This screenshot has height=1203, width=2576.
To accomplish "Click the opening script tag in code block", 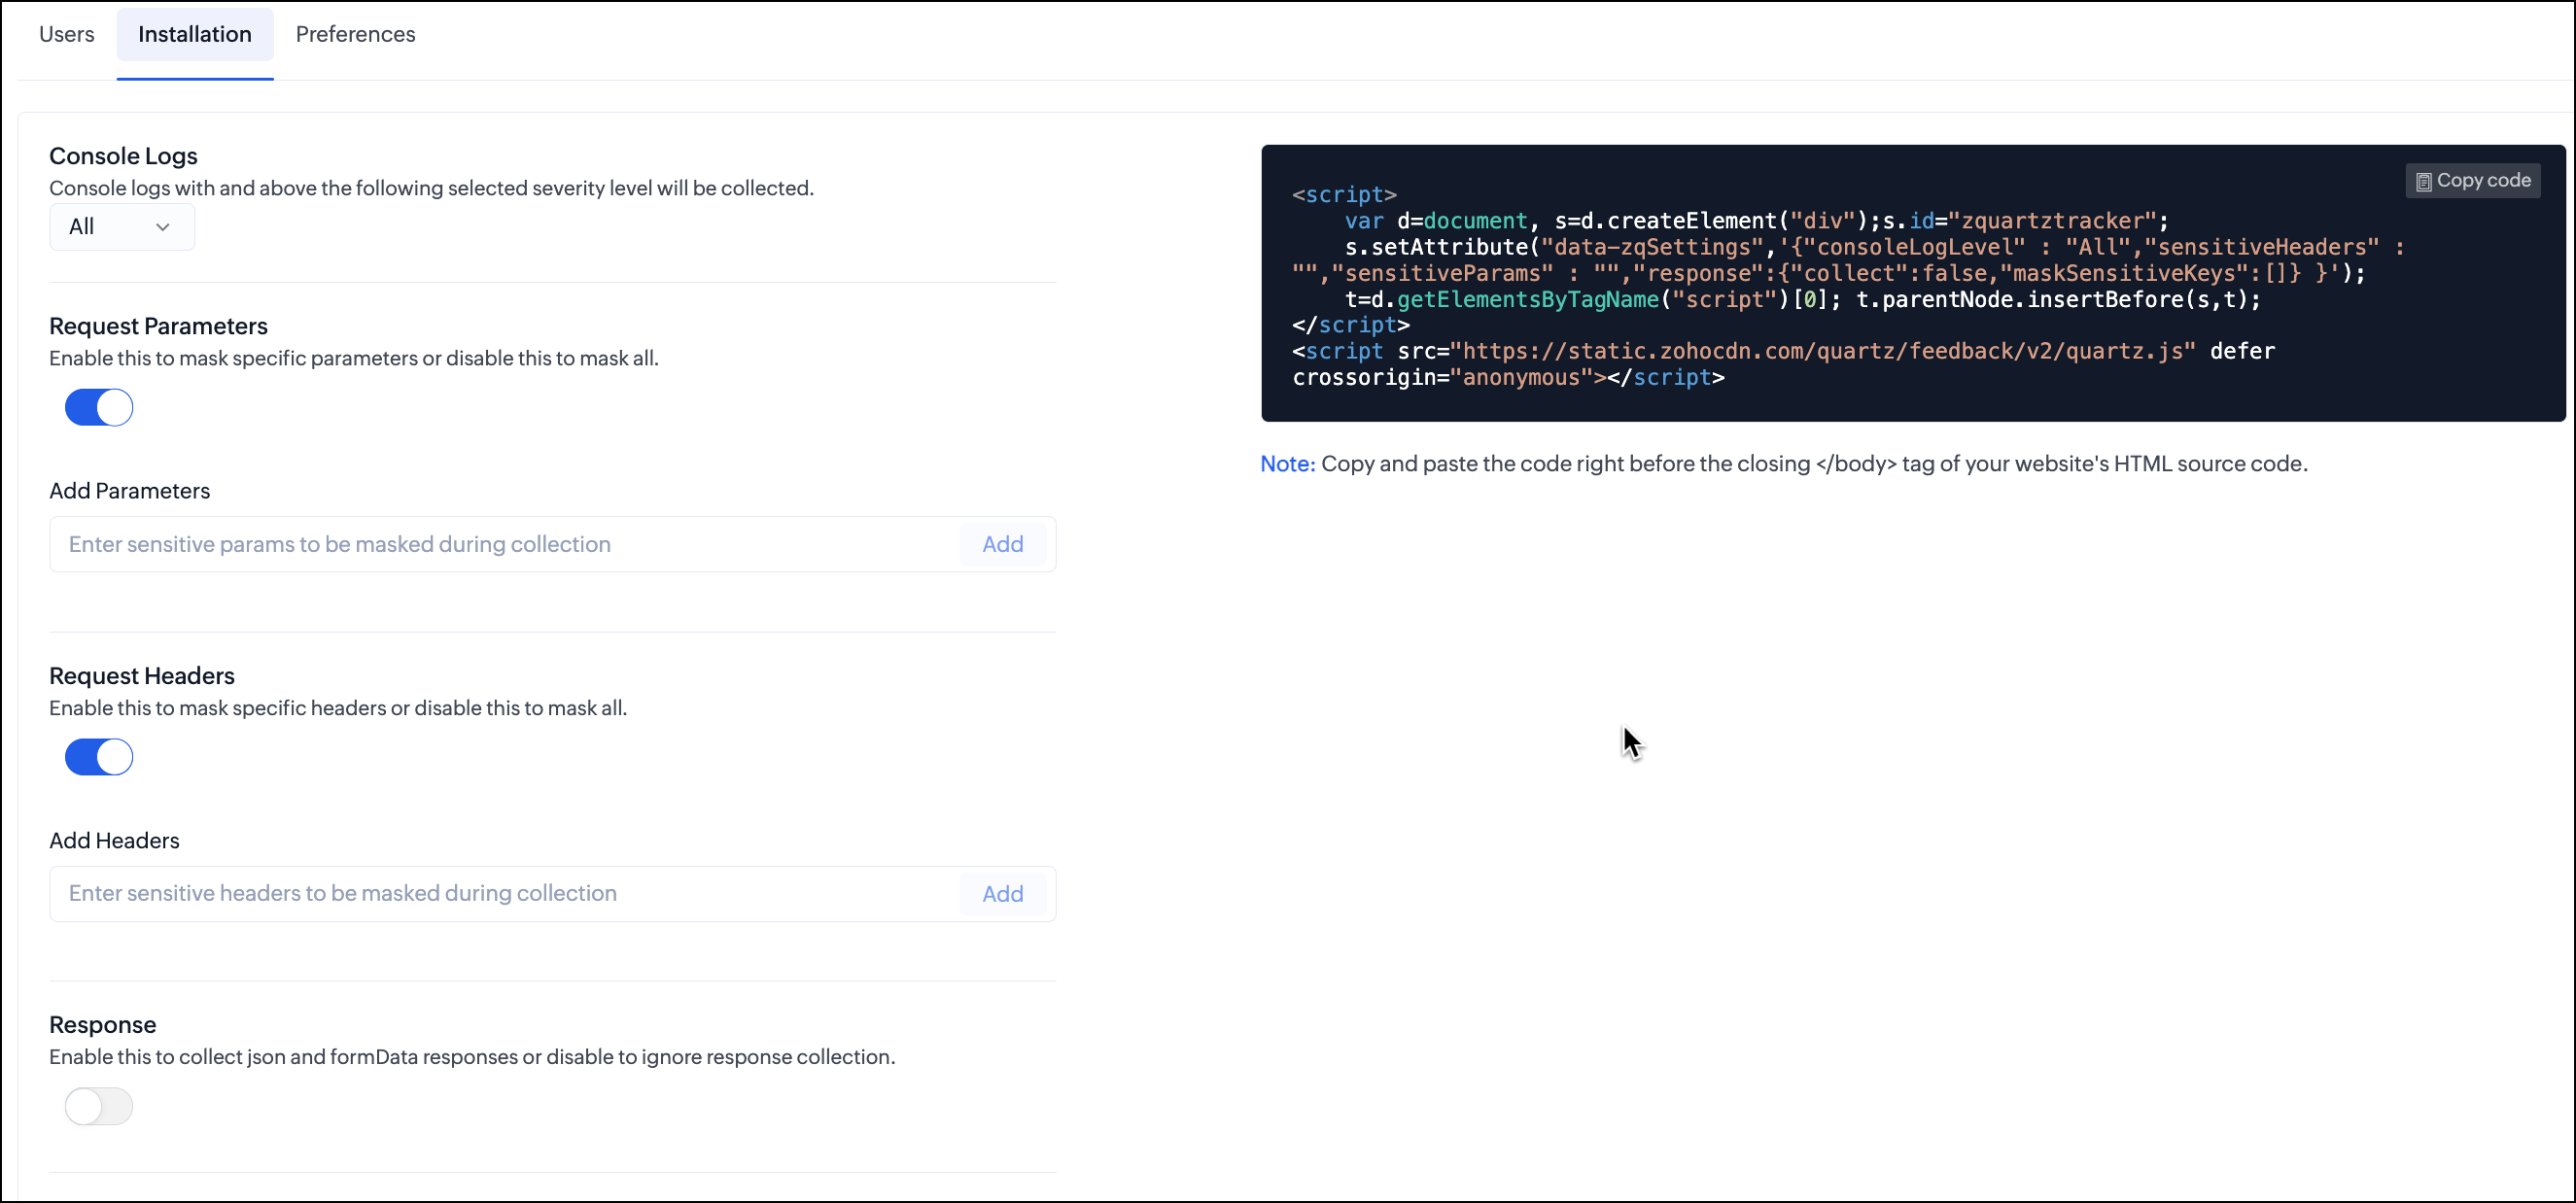I will tap(1343, 195).
